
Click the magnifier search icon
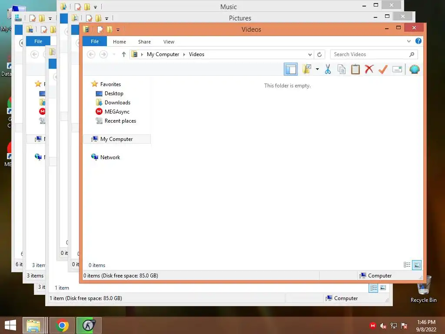pos(412,54)
